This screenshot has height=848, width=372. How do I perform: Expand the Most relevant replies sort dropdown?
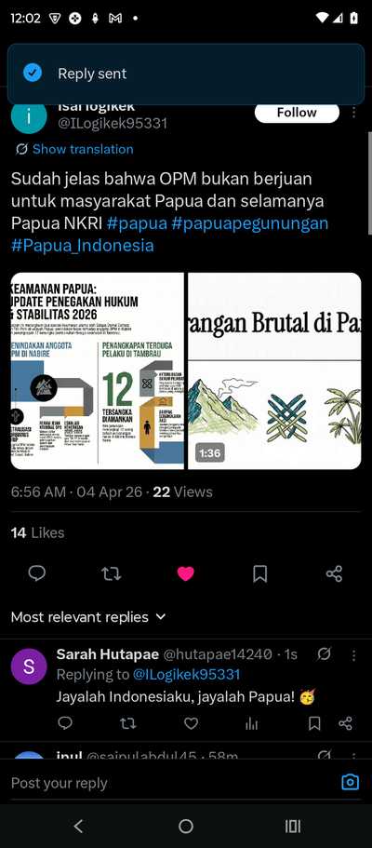click(x=88, y=617)
